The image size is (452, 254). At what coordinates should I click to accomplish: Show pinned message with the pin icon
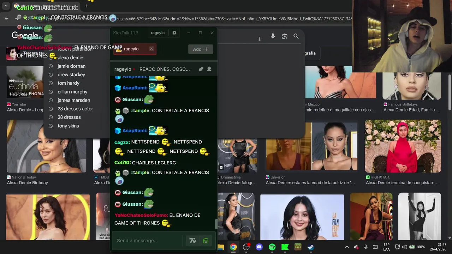(201, 69)
